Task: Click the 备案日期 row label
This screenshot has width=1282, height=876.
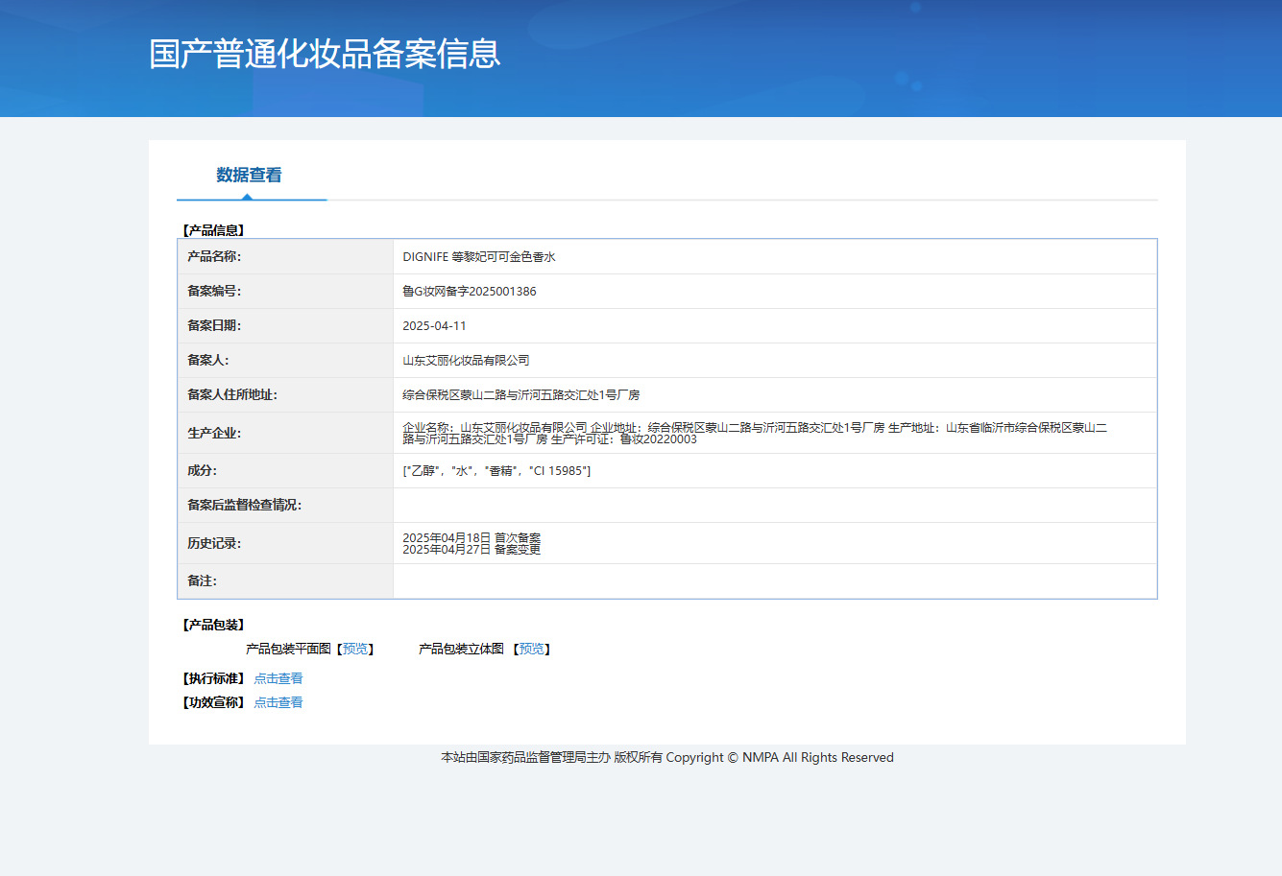Action: (214, 326)
